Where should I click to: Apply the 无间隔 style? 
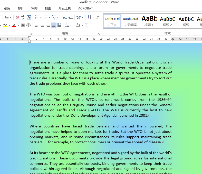coord(130,21)
